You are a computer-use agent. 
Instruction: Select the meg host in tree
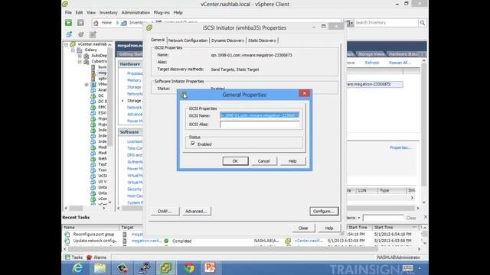(102, 73)
